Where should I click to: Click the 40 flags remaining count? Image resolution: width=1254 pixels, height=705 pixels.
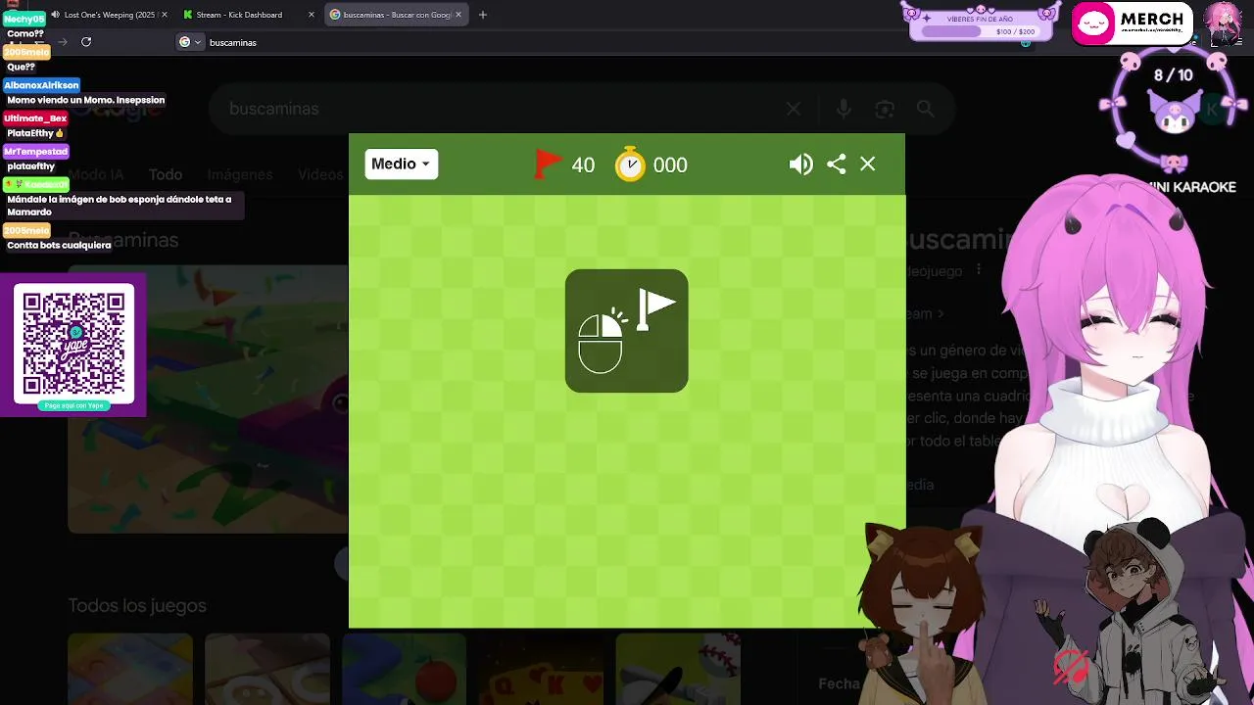click(x=583, y=165)
